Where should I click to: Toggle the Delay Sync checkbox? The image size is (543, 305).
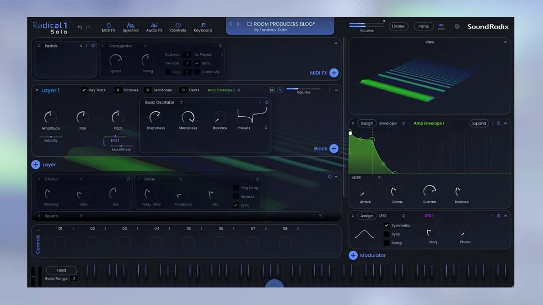tap(235, 205)
